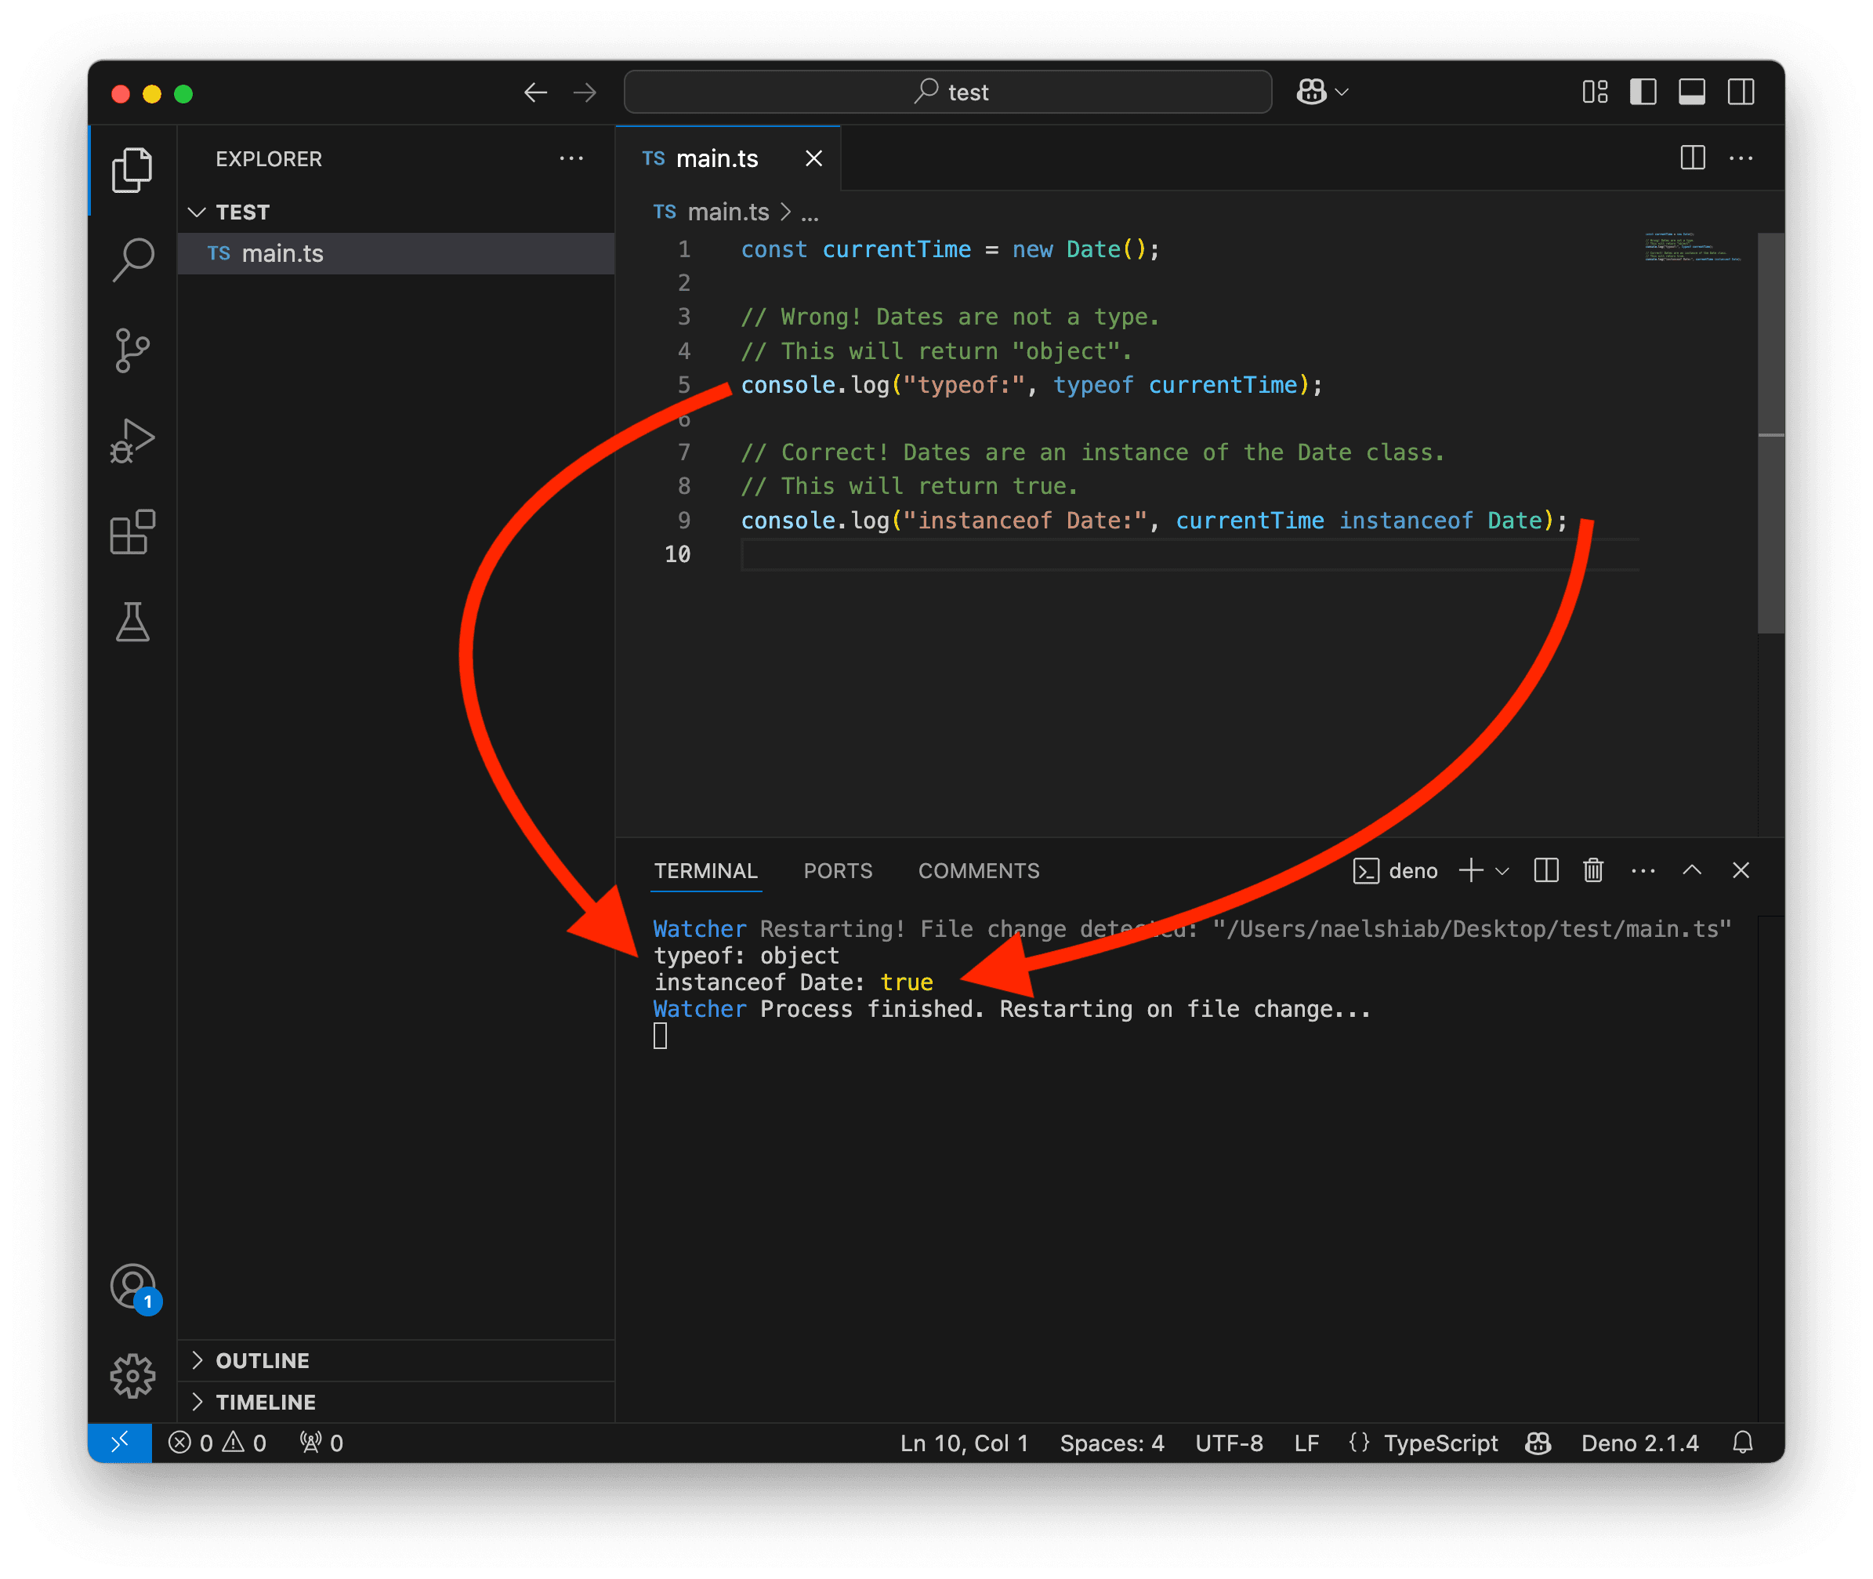Open the Testing flask view
The height and width of the screenshot is (1579, 1873).
[x=132, y=622]
